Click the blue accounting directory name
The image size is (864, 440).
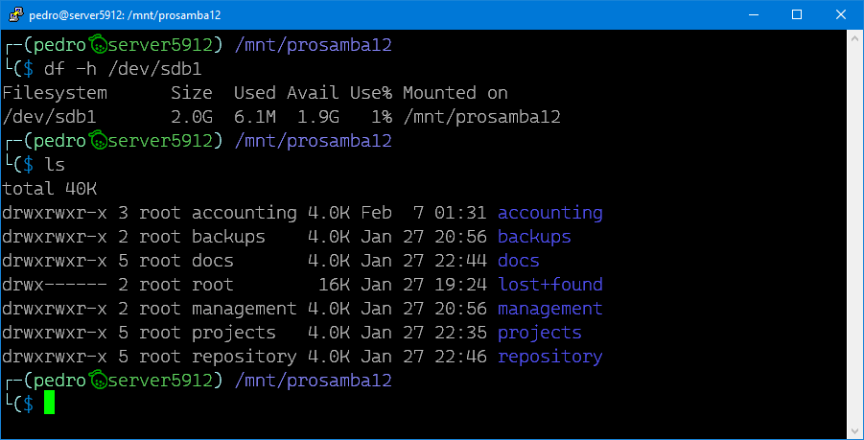coord(549,213)
